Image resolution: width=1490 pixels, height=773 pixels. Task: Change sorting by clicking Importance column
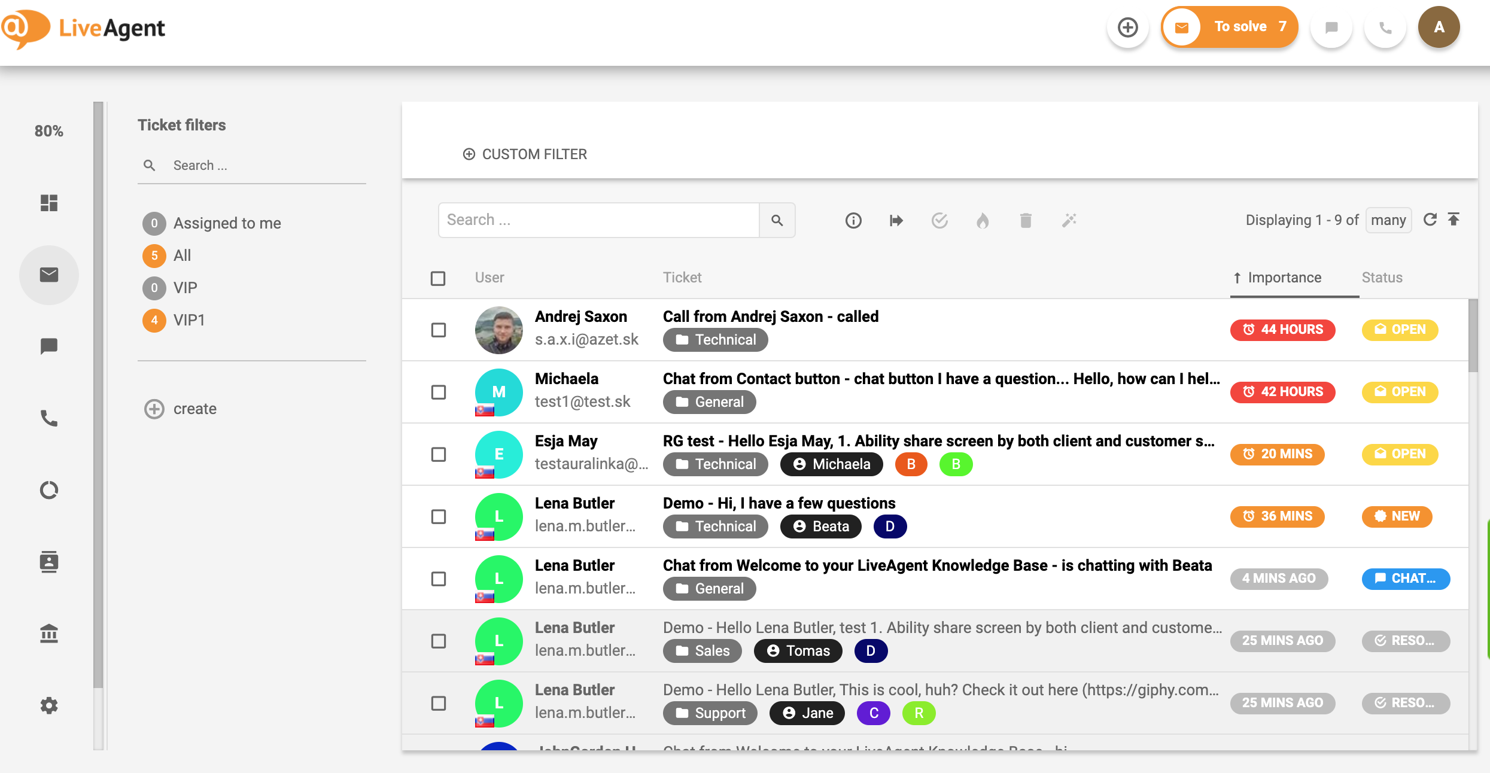(1284, 277)
